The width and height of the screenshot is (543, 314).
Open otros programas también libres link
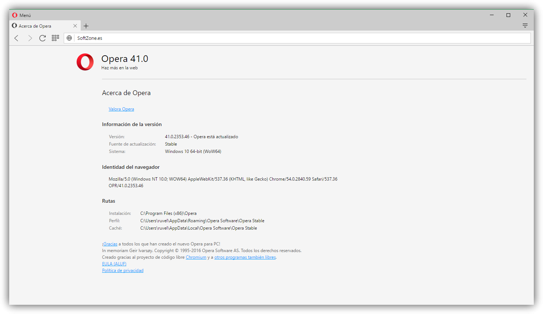(x=245, y=257)
